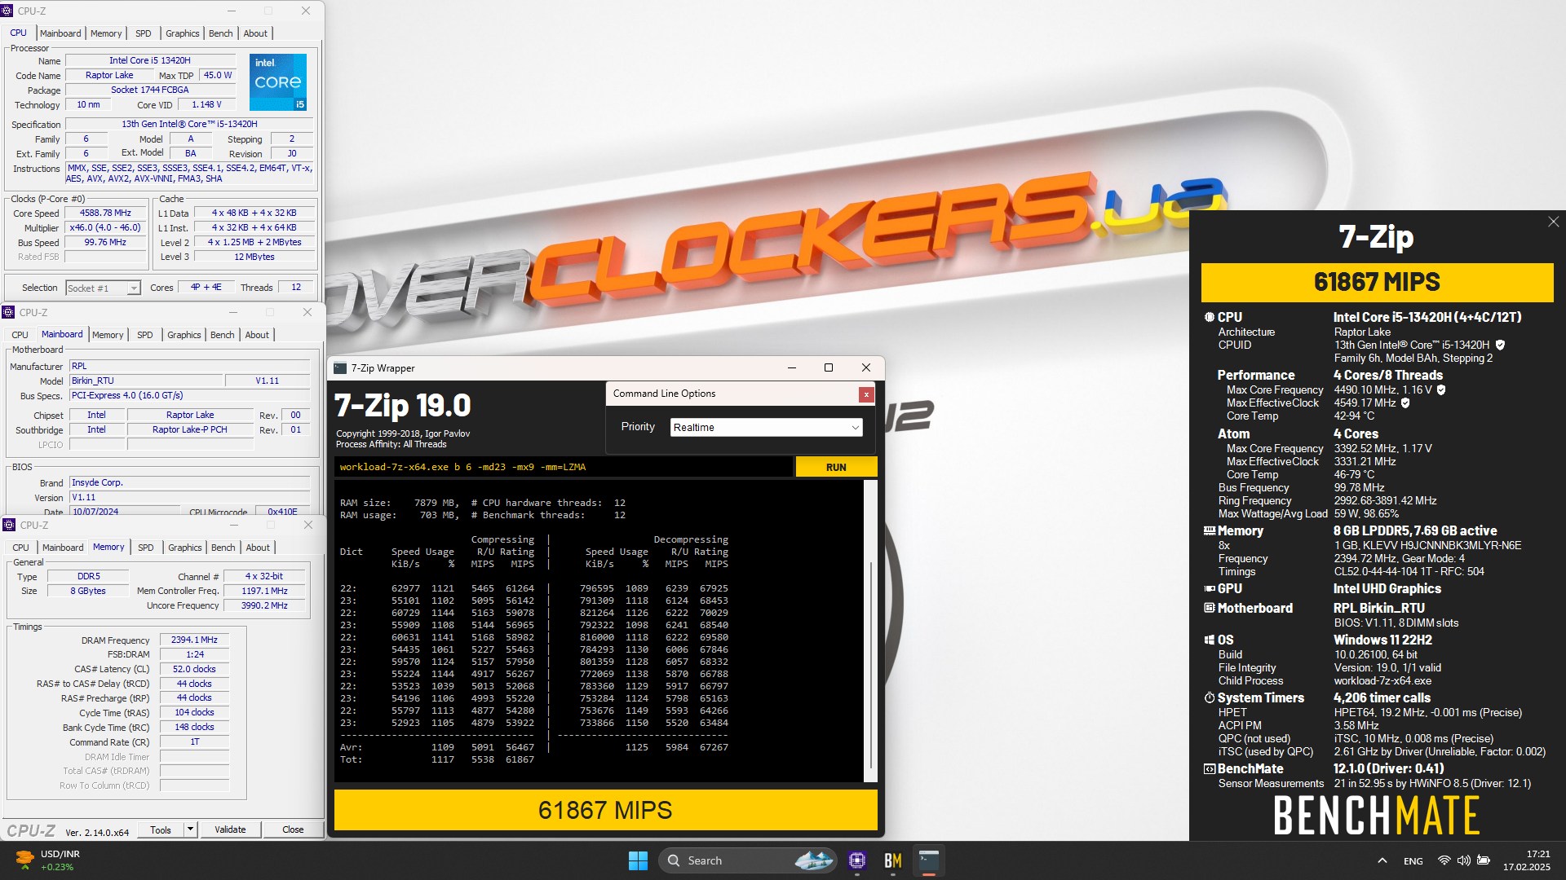Screen dimensions: 1566x880
Task: Click the 61867 MIPS result bar in 7-Zip
Action: (605, 810)
